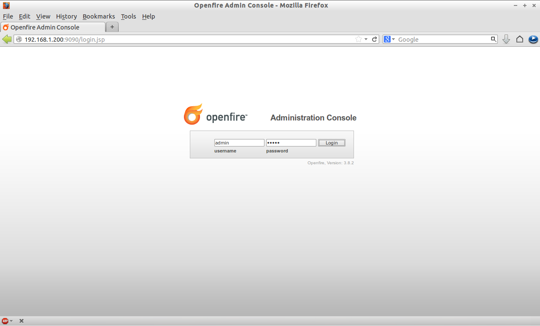Open the View menu
Screen dimensions: 540x326
coord(43,16)
